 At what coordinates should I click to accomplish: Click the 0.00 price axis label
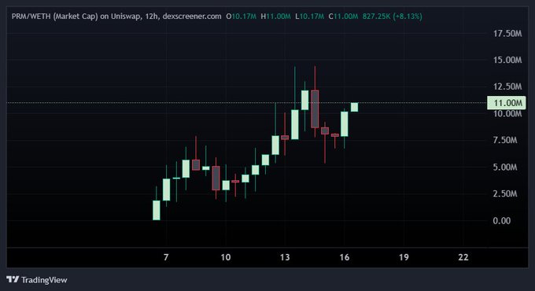click(x=502, y=221)
